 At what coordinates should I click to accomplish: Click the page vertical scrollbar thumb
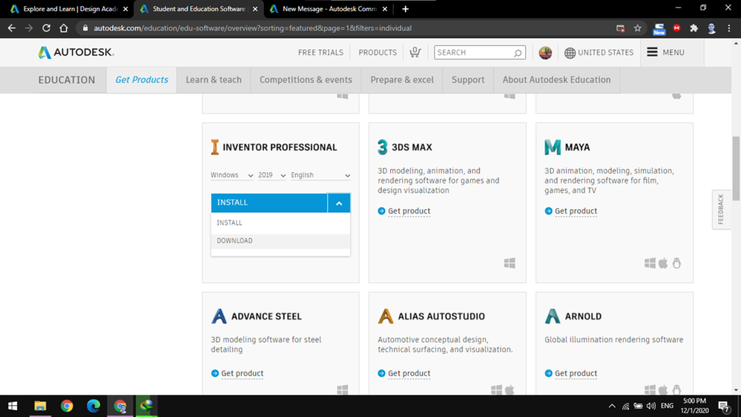pos(737,168)
